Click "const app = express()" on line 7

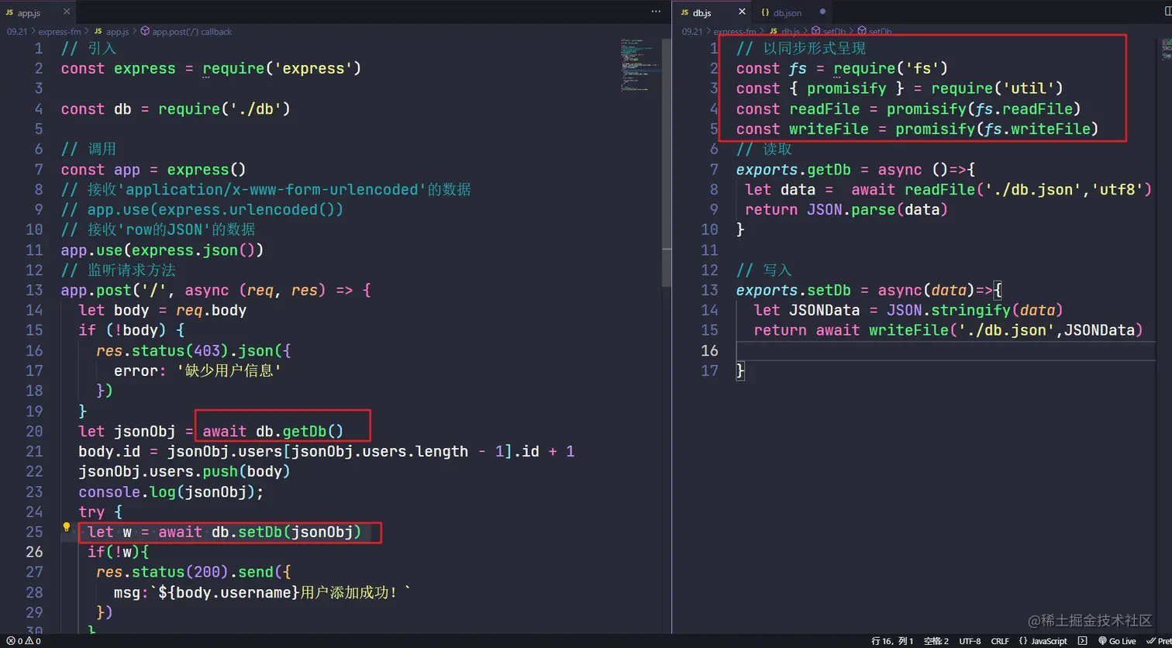coord(153,170)
